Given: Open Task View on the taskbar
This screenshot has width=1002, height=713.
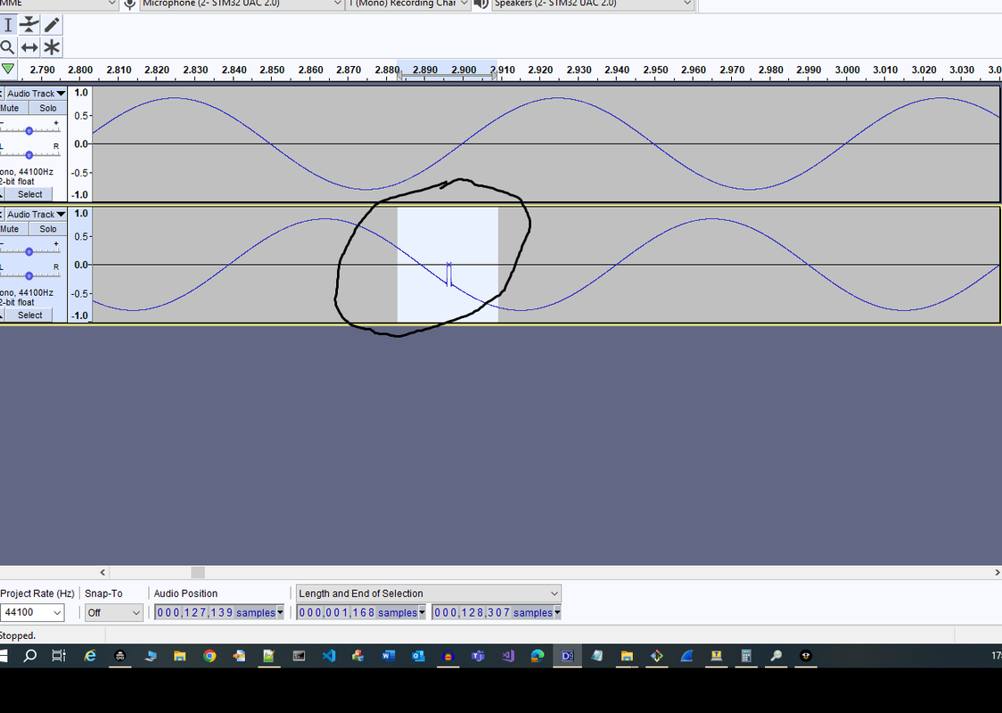Looking at the screenshot, I should pos(59,655).
